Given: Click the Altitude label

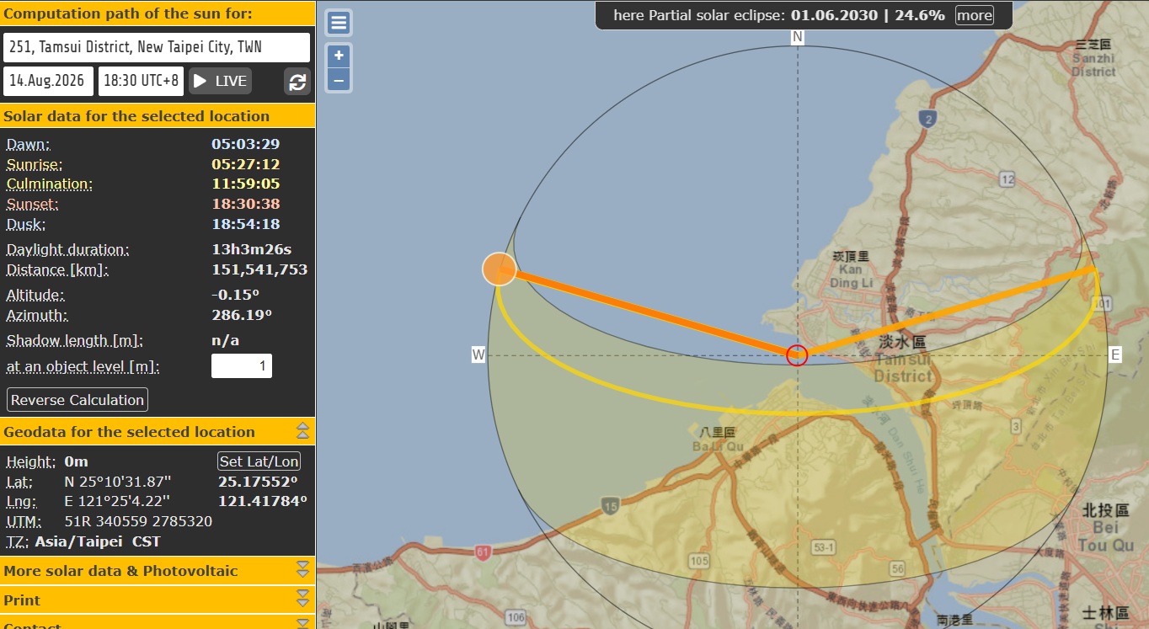Looking at the screenshot, I should (35, 295).
